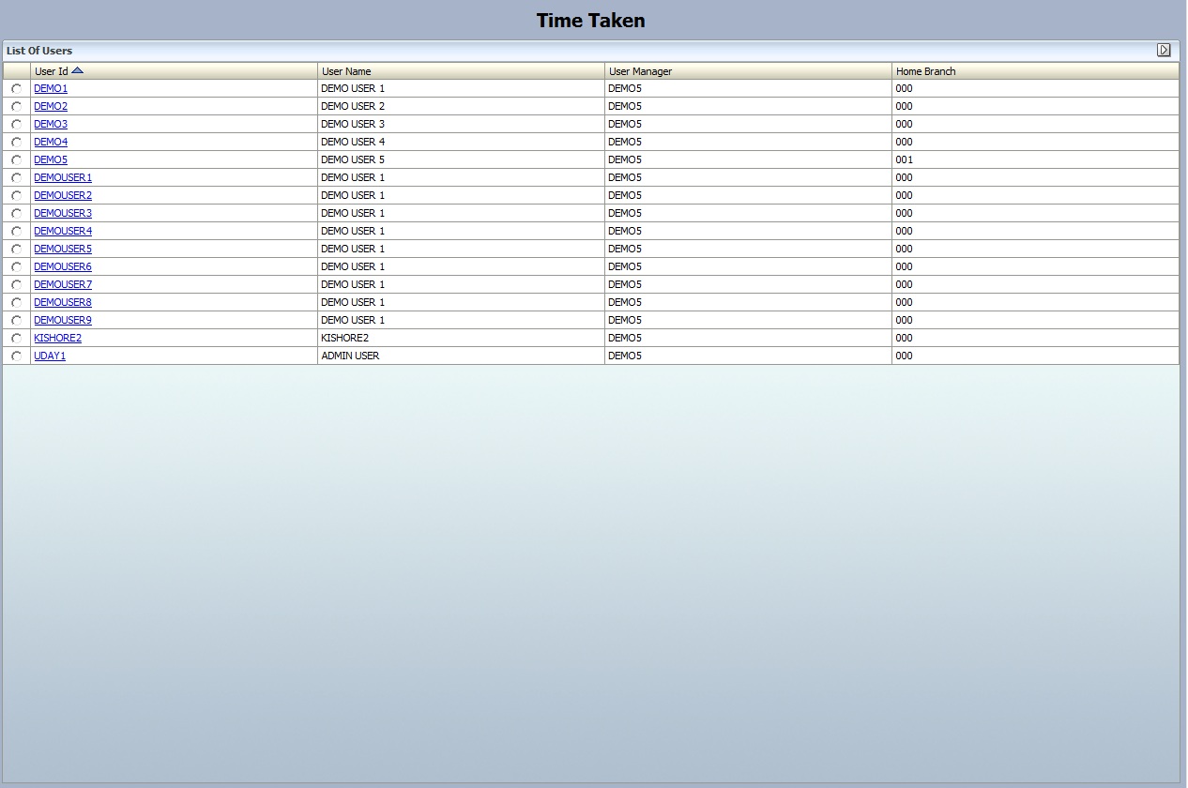The width and height of the screenshot is (1188, 788).
Task: Click the "DEMO USER 2" name cell
Action: 462,106
